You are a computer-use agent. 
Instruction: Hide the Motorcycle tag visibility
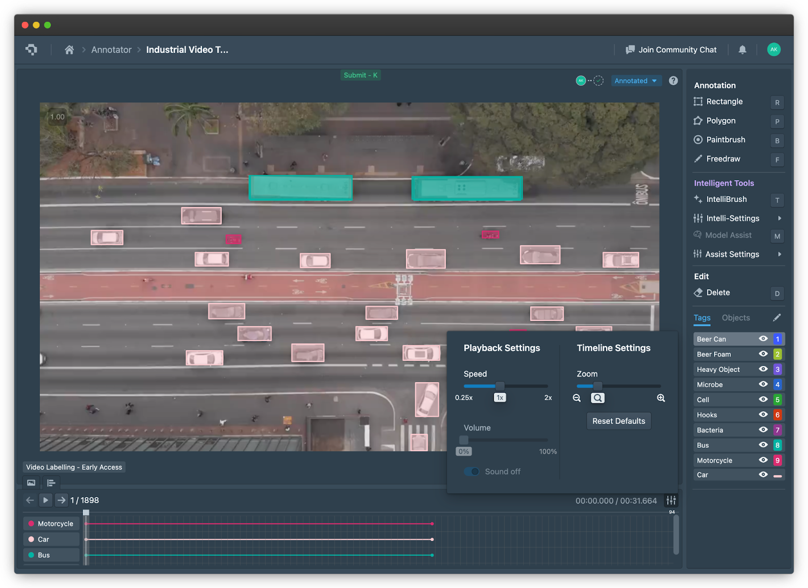click(x=763, y=460)
